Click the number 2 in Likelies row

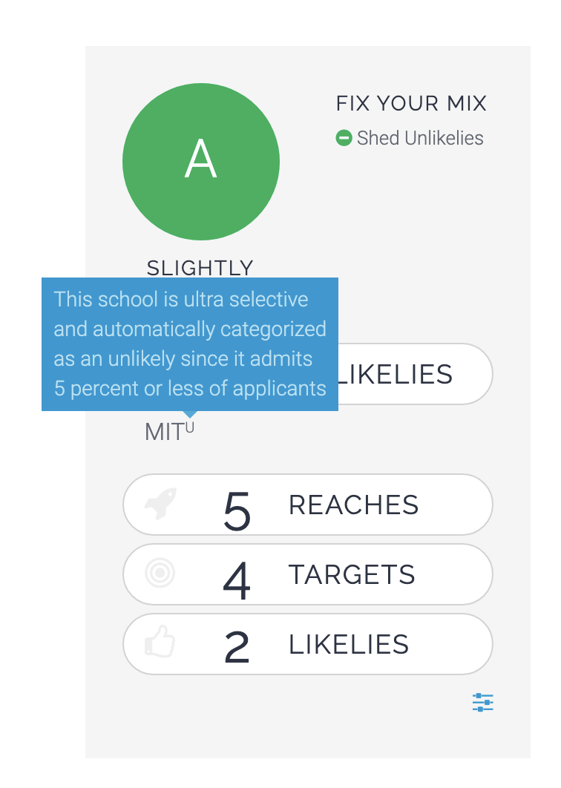[x=237, y=647]
